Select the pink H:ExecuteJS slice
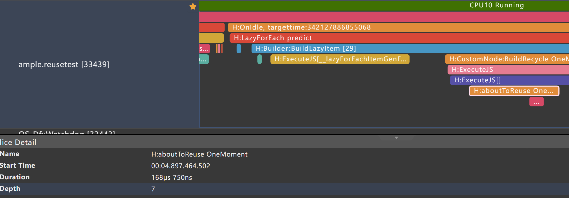569x198 pixels. point(508,69)
